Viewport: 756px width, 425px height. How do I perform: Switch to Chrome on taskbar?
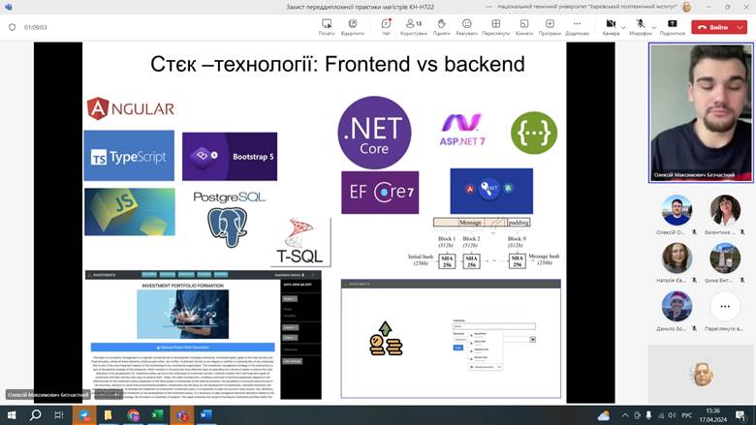(x=134, y=415)
